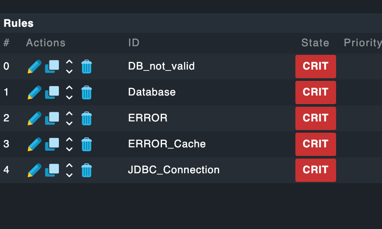Click the State column header
The width and height of the screenshot is (382, 229).
(x=315, y=43)
